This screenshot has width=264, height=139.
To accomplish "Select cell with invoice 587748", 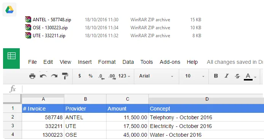I will pos(43,117).
